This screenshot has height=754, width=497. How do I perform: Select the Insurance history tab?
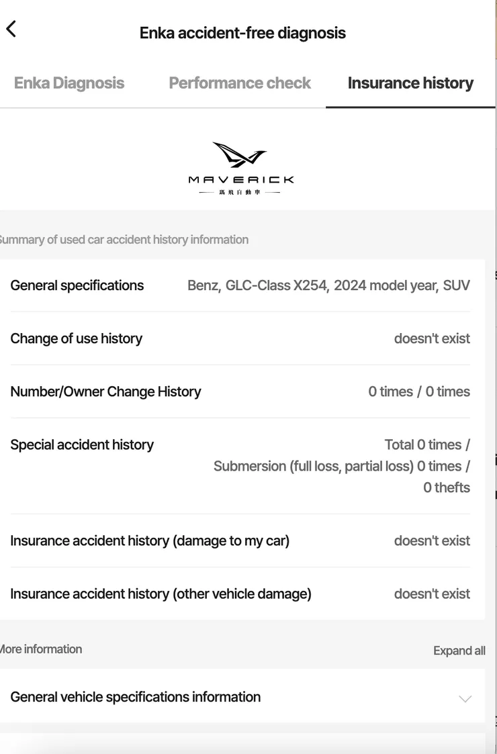410,83
